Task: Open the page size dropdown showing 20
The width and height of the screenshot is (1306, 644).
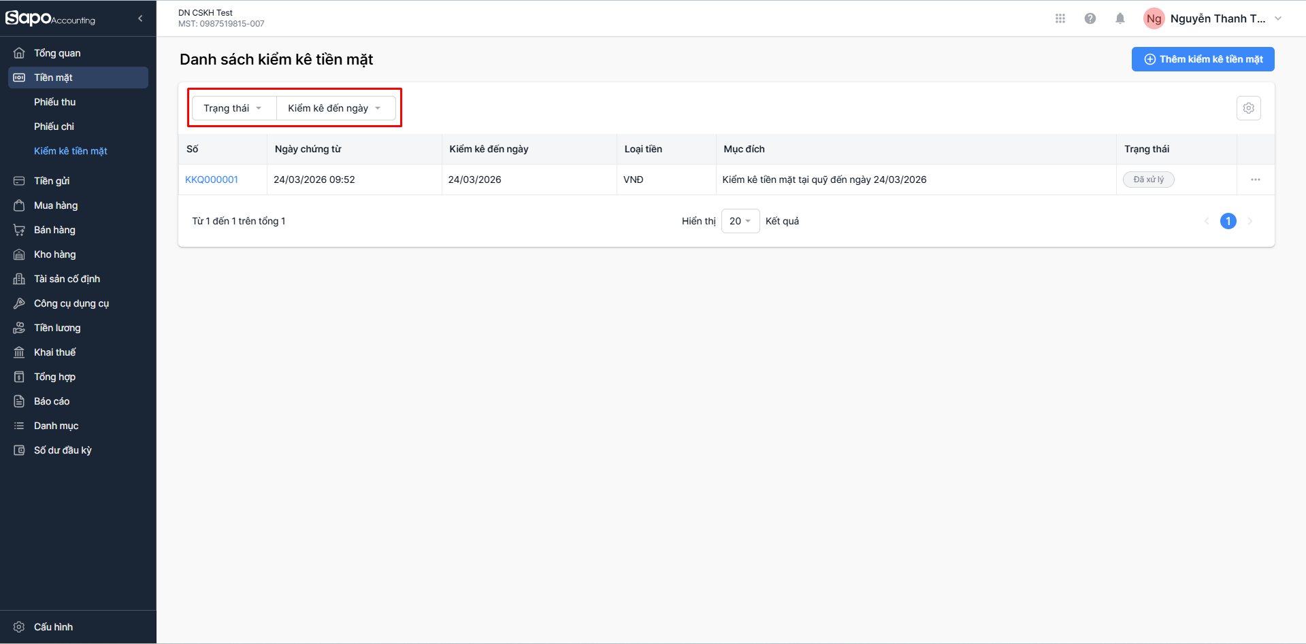Action: [x=740, y=221]
